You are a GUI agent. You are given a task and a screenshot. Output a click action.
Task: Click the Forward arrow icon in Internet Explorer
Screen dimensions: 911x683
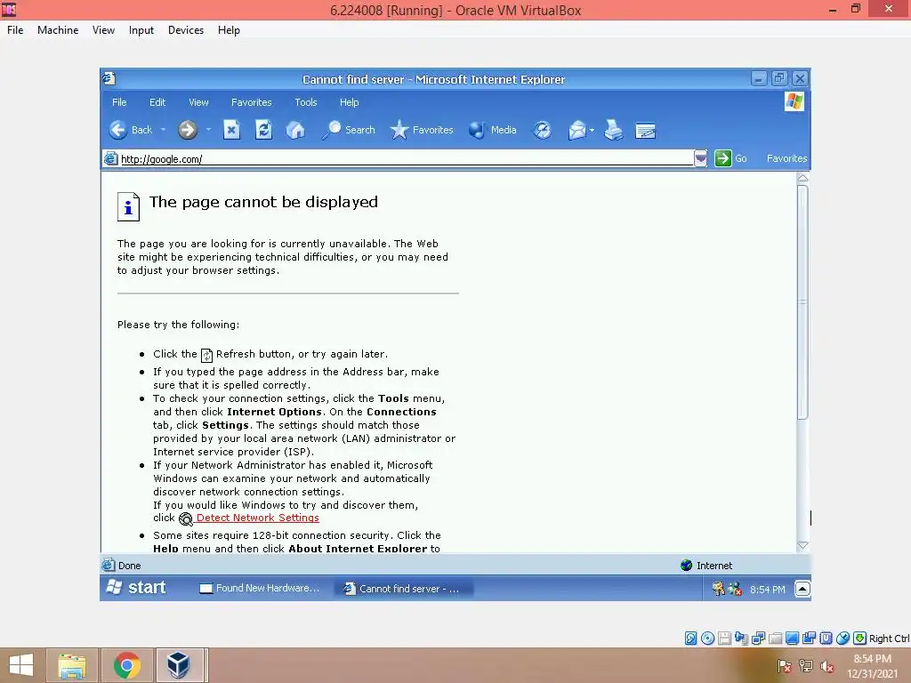(x=188, y=130)
